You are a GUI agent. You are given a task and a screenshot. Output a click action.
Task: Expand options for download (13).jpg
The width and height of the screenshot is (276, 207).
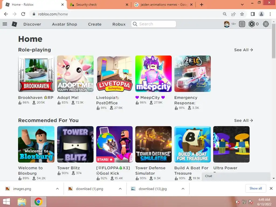[x=183, y=189]
